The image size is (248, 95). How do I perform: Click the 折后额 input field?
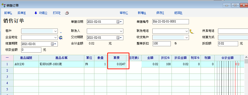click(228, 43)
